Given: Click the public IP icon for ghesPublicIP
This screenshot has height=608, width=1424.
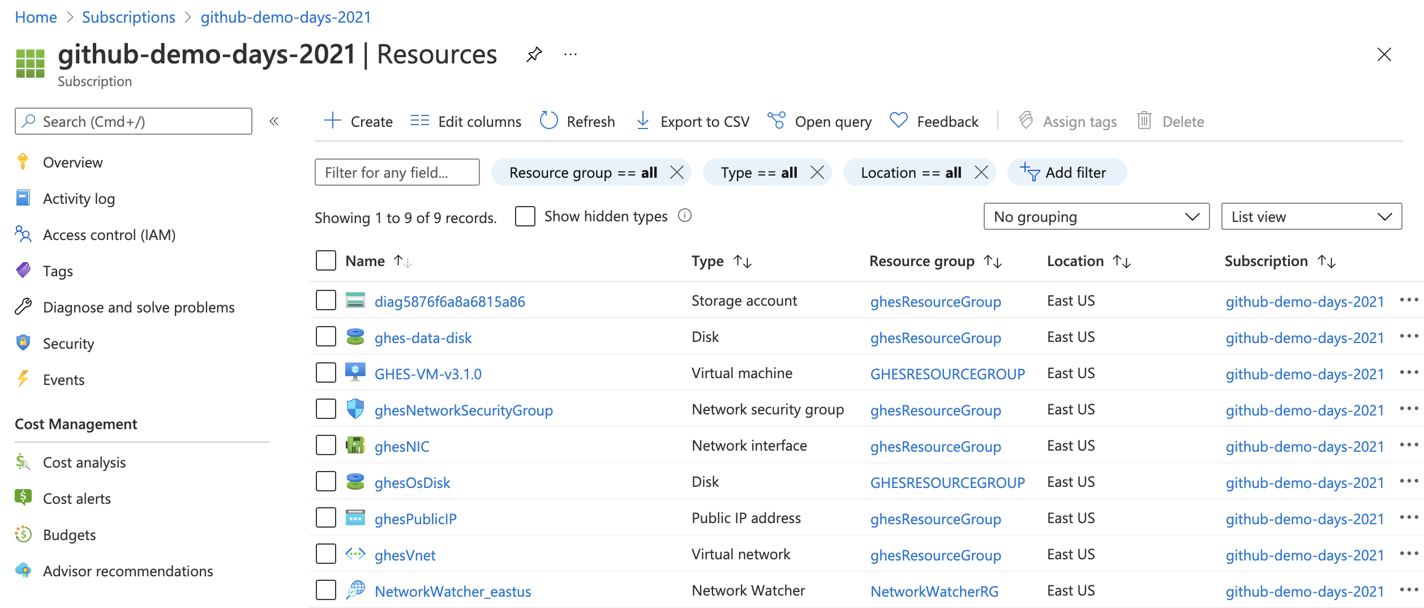Looking at the screenshot, I should (x=355, y=517).
